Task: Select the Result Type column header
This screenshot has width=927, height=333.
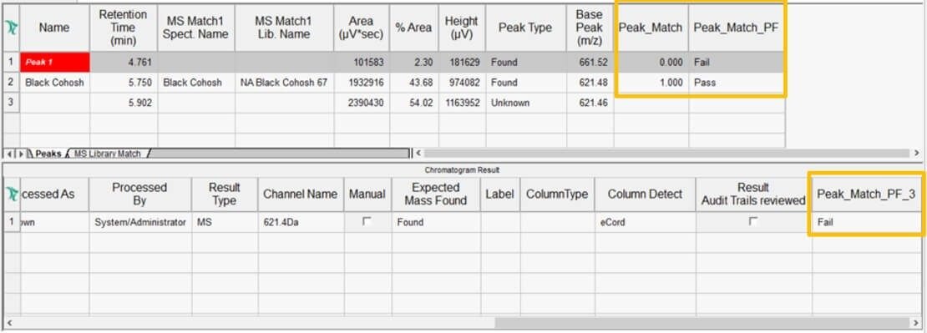Action: pos(224,194)
